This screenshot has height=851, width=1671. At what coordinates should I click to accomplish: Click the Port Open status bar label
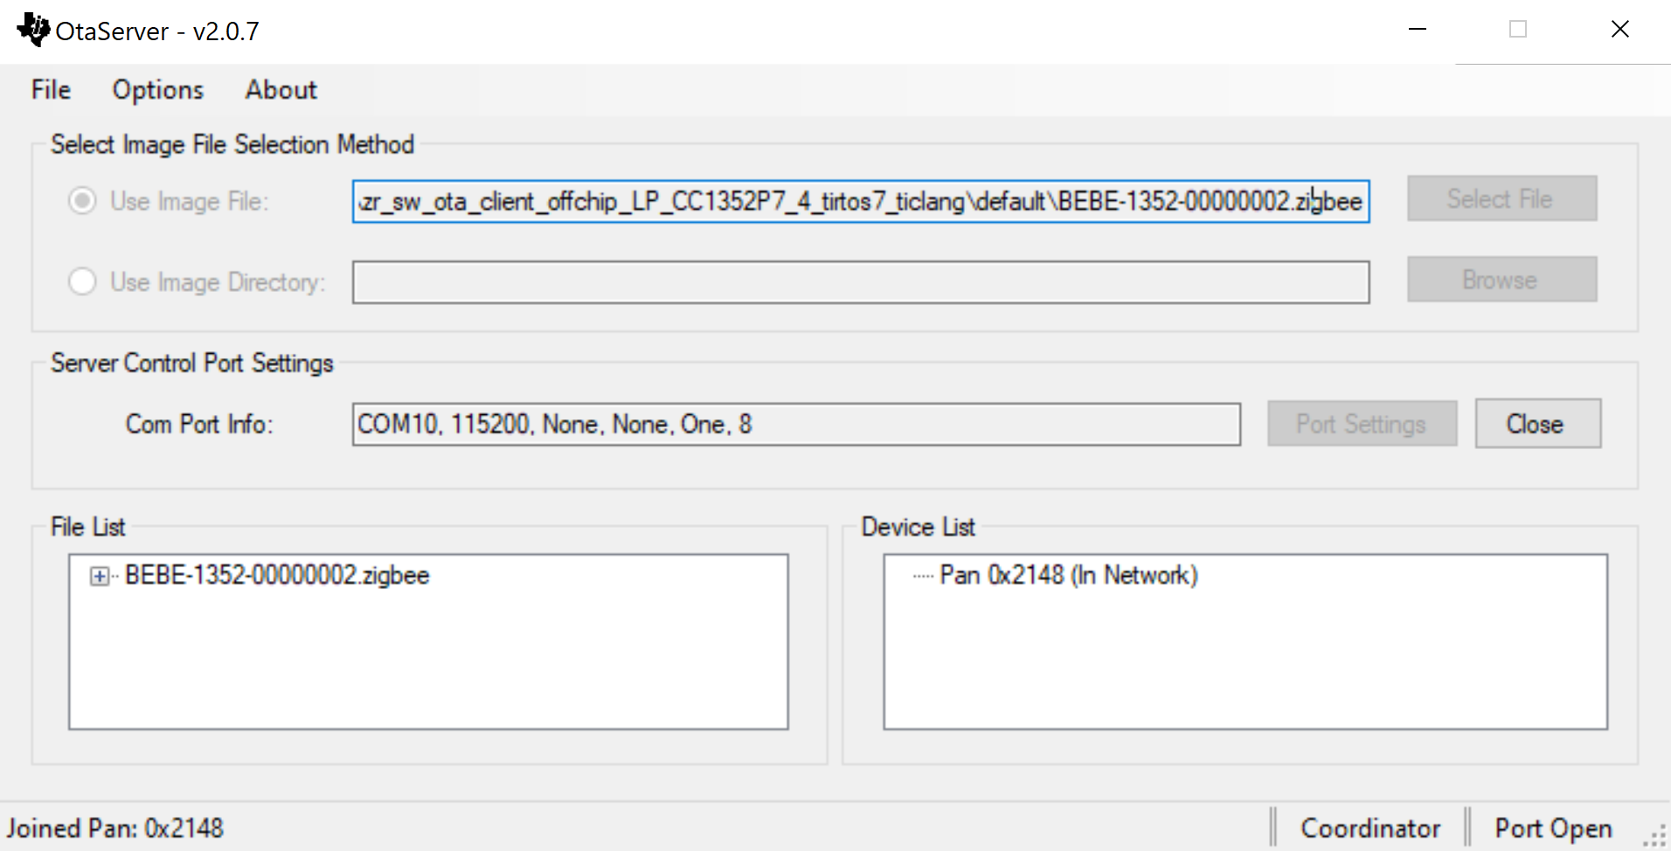1553,828
